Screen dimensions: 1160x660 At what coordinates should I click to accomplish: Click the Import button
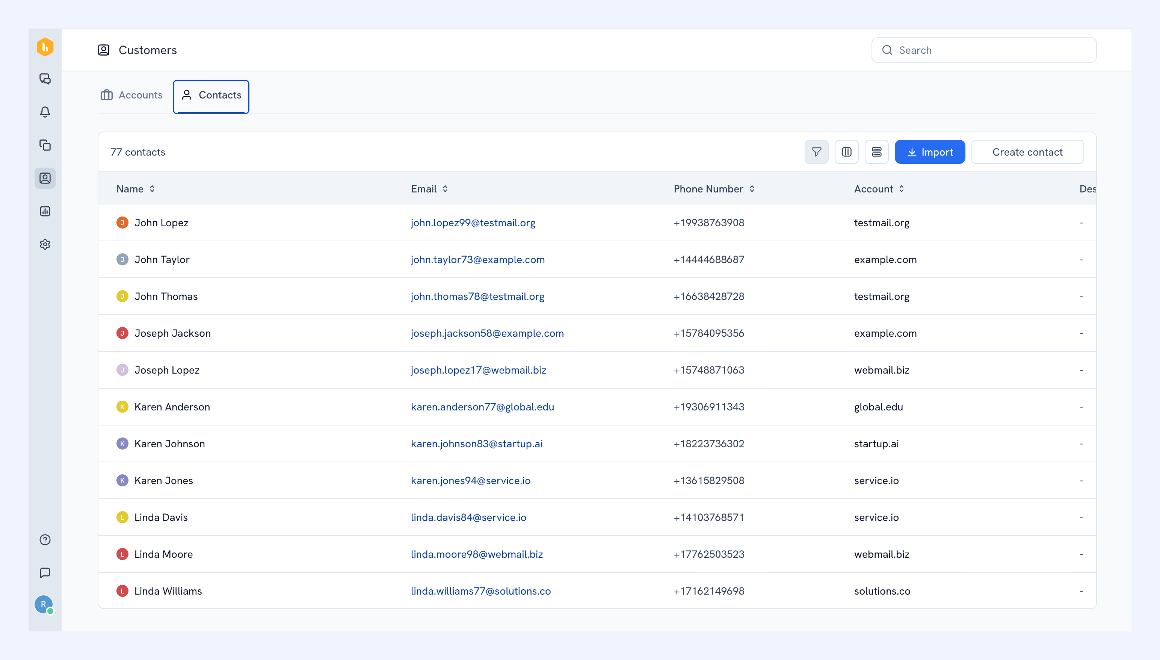tap(929, 152)
